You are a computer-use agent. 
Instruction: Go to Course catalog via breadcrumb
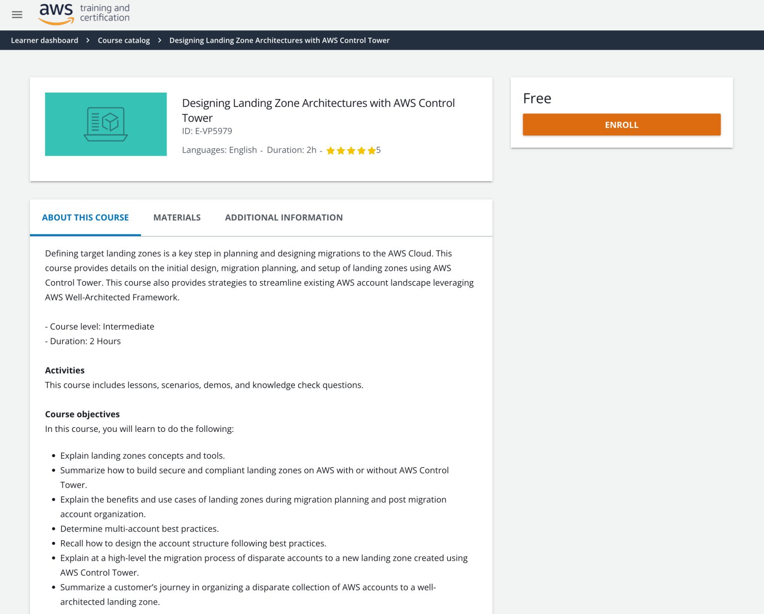123,40
